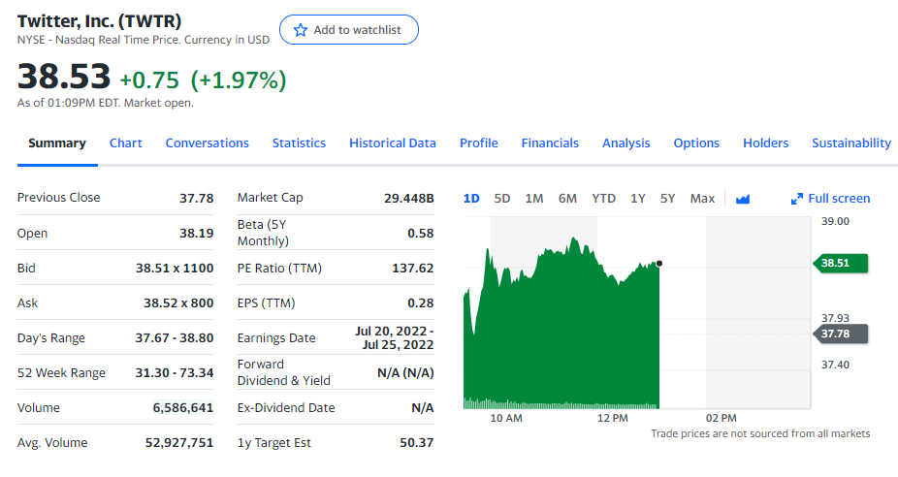Click the star icon in Add to watchlist
The width and height of the screenshot is (898, 477).
tap(300, 30)
